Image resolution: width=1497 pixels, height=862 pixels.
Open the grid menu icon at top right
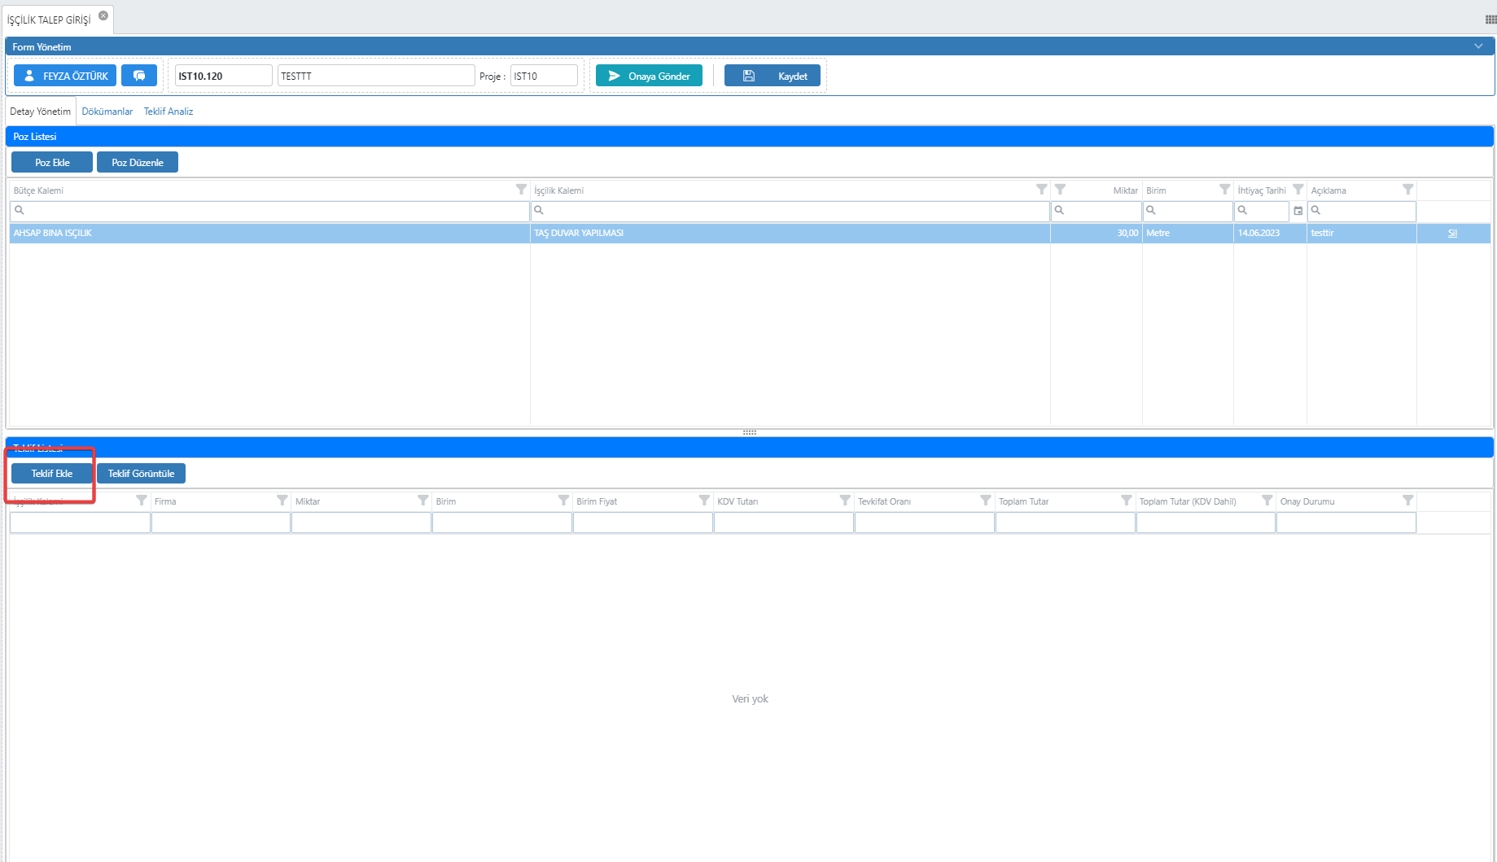1490,20
